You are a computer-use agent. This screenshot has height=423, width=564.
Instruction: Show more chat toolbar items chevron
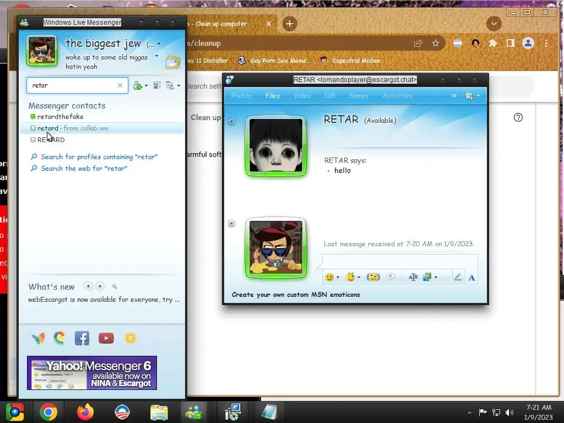tap(454, 96)
